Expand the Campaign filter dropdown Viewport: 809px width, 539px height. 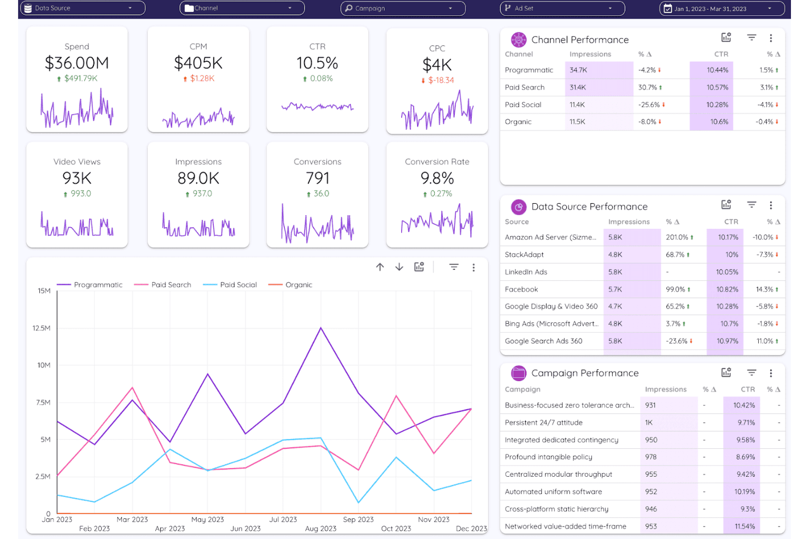pos(403,8)
